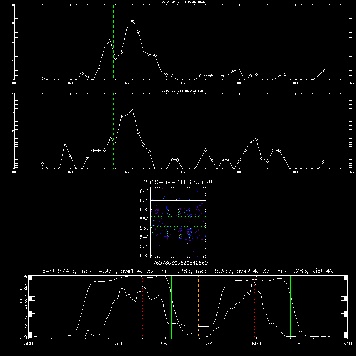The width and height of the screenshot is (356, 356).
Task: Click the '620' x-axis label of the bottom plot
Action: pos(302,344)
